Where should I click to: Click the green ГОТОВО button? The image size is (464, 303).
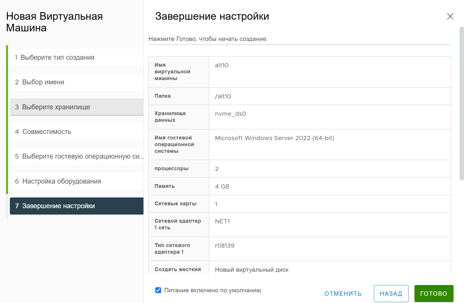434,294
